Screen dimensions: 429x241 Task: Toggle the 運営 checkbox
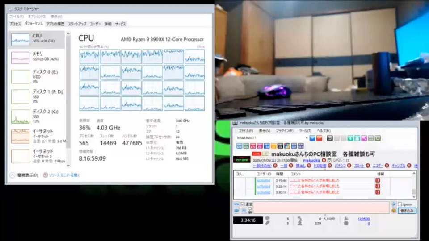[x=242, y=204]
